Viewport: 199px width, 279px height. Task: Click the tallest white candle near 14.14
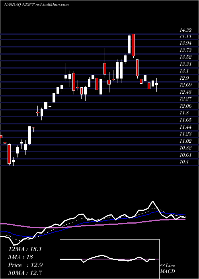tap(129, 44)
